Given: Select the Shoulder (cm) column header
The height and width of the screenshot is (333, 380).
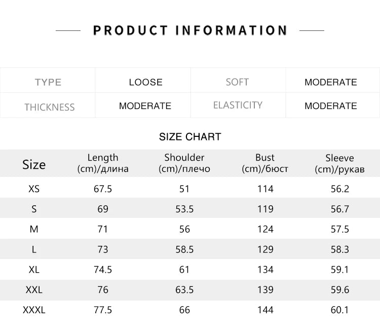Looking at the screenshot, I should (184, 163).
